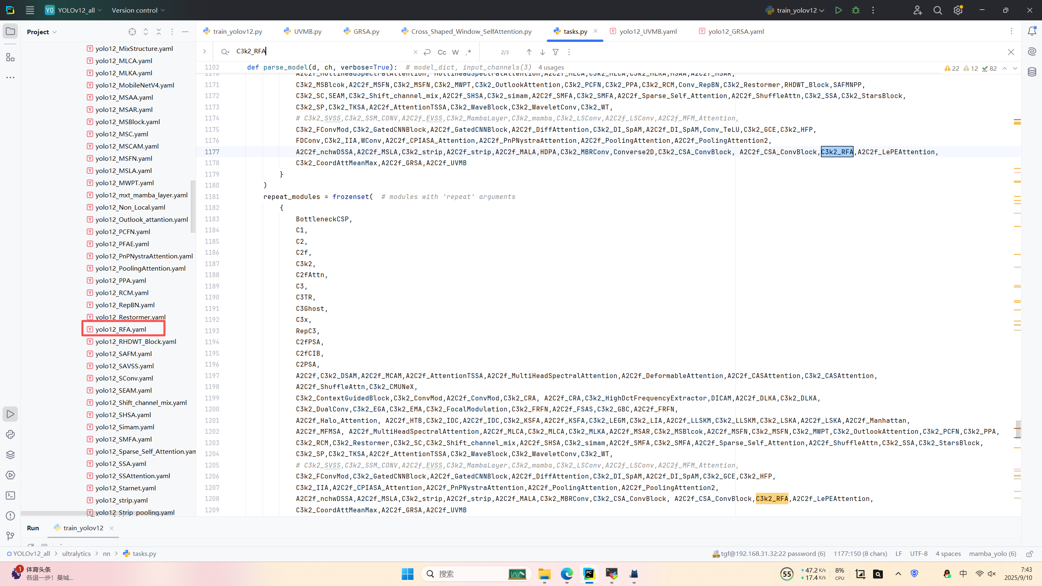This screenshot has width=1042, height=586.
Task: Expand the replace field chevron
Action: tap(205, 51)
